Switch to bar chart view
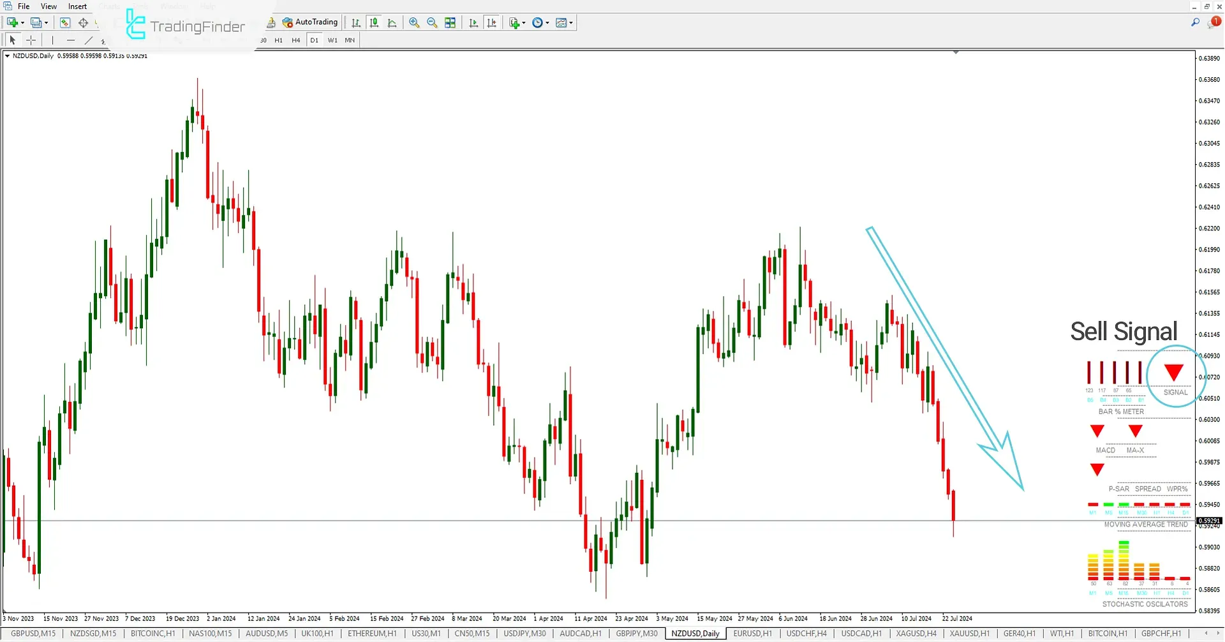Viewport: 1225px width, 642px height. [356, 22]
